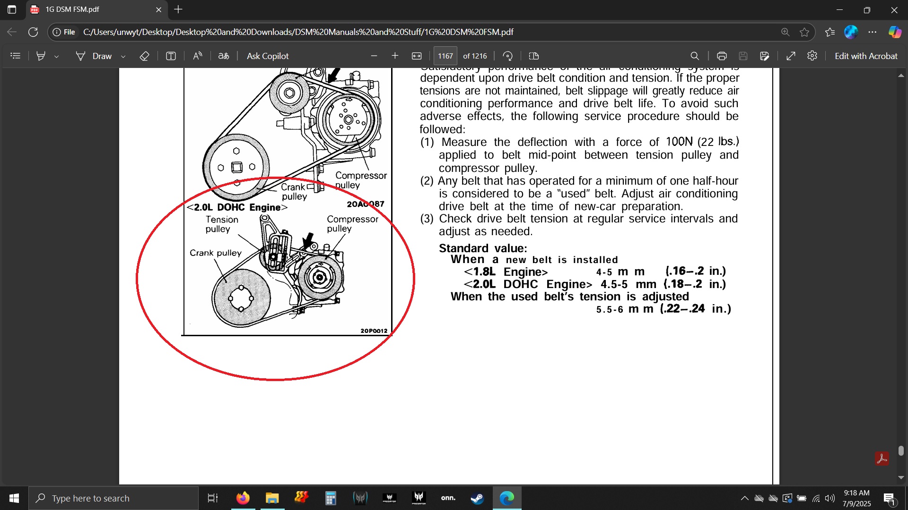This screenshot has height=510, width=908.
Task: Open File Explorer from the taskbar
Action: pos(272,498)
